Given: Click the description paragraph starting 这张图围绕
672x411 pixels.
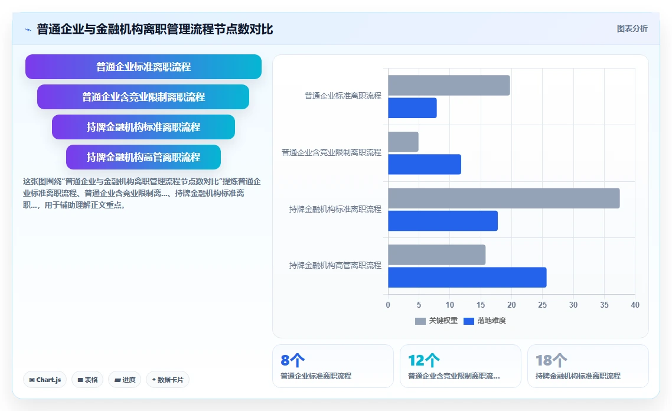Looking at the screenshot, I should coord(142,193).
